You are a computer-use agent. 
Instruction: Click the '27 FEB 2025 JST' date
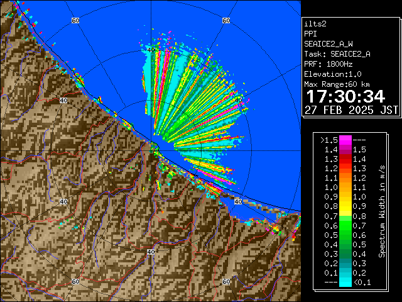(351, 110)
